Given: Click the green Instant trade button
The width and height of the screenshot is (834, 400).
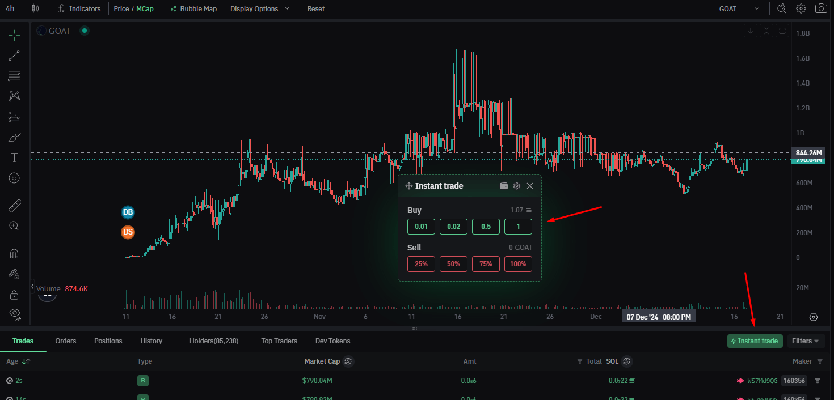Looking at the screenshot, I should tap(755, 341).
